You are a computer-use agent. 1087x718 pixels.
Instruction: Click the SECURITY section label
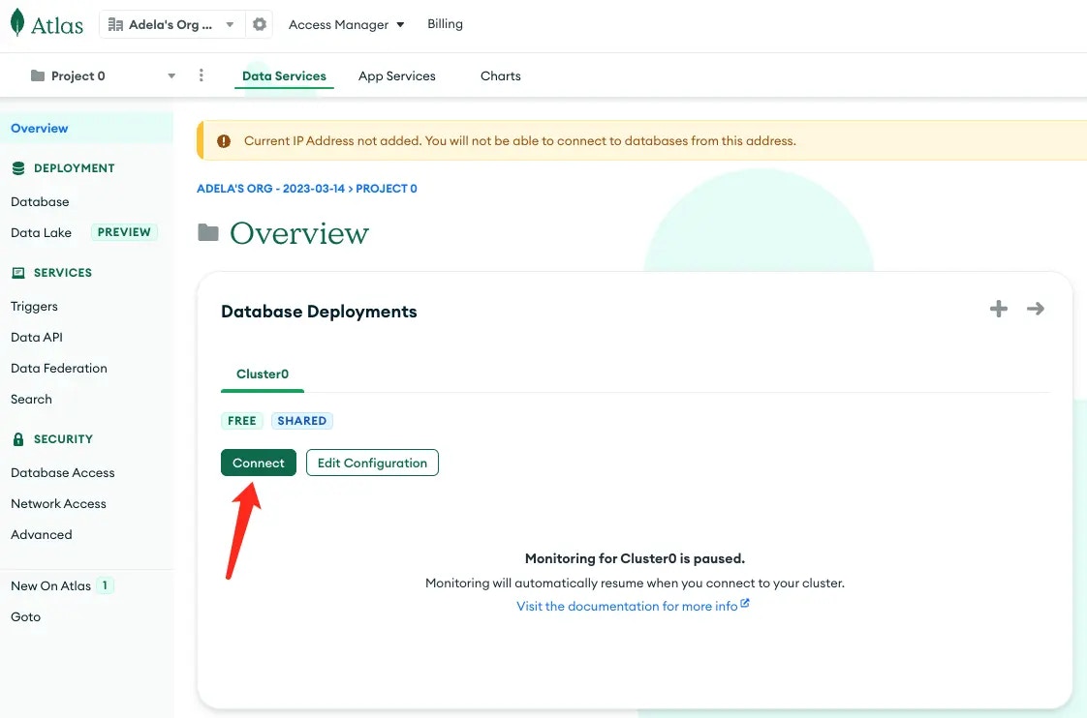63,439
